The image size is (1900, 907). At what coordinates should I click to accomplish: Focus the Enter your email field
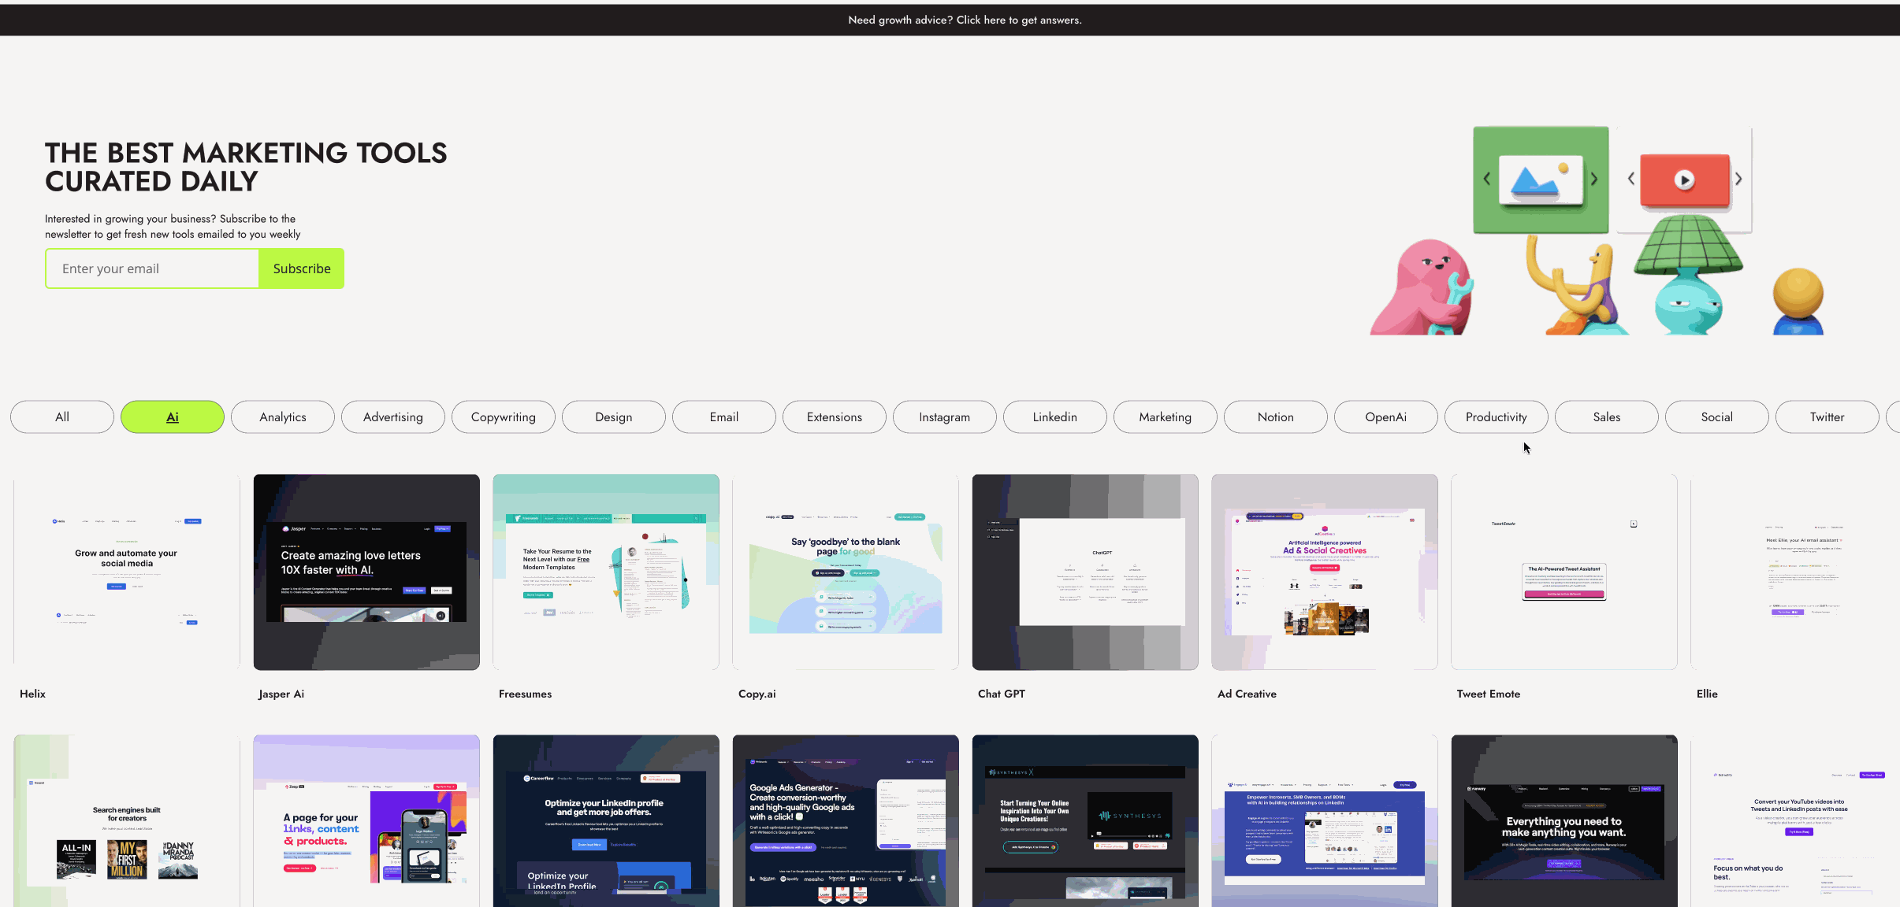[153, 268]
